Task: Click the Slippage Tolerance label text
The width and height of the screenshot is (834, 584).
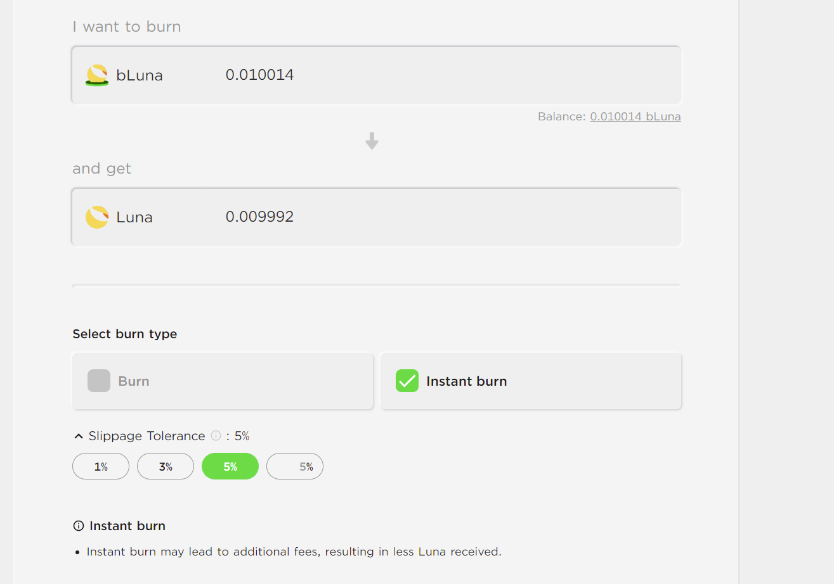Action: pyautogui.click(x=147, y=436)
